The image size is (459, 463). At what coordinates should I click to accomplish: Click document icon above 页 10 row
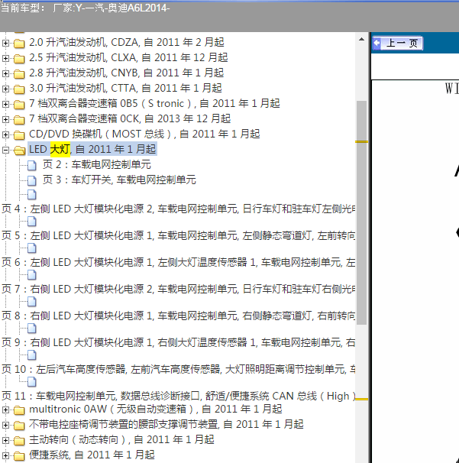coord(32,355)
